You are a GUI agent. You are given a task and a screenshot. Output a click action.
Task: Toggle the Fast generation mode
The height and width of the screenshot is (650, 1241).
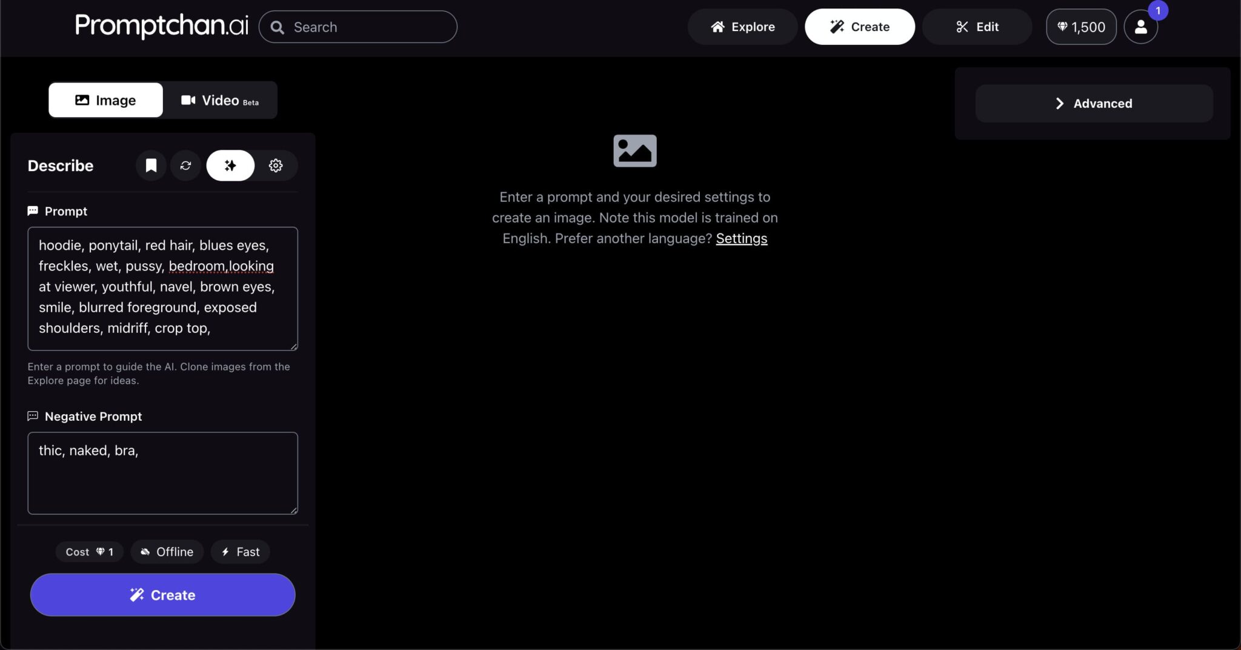point(241,552)
